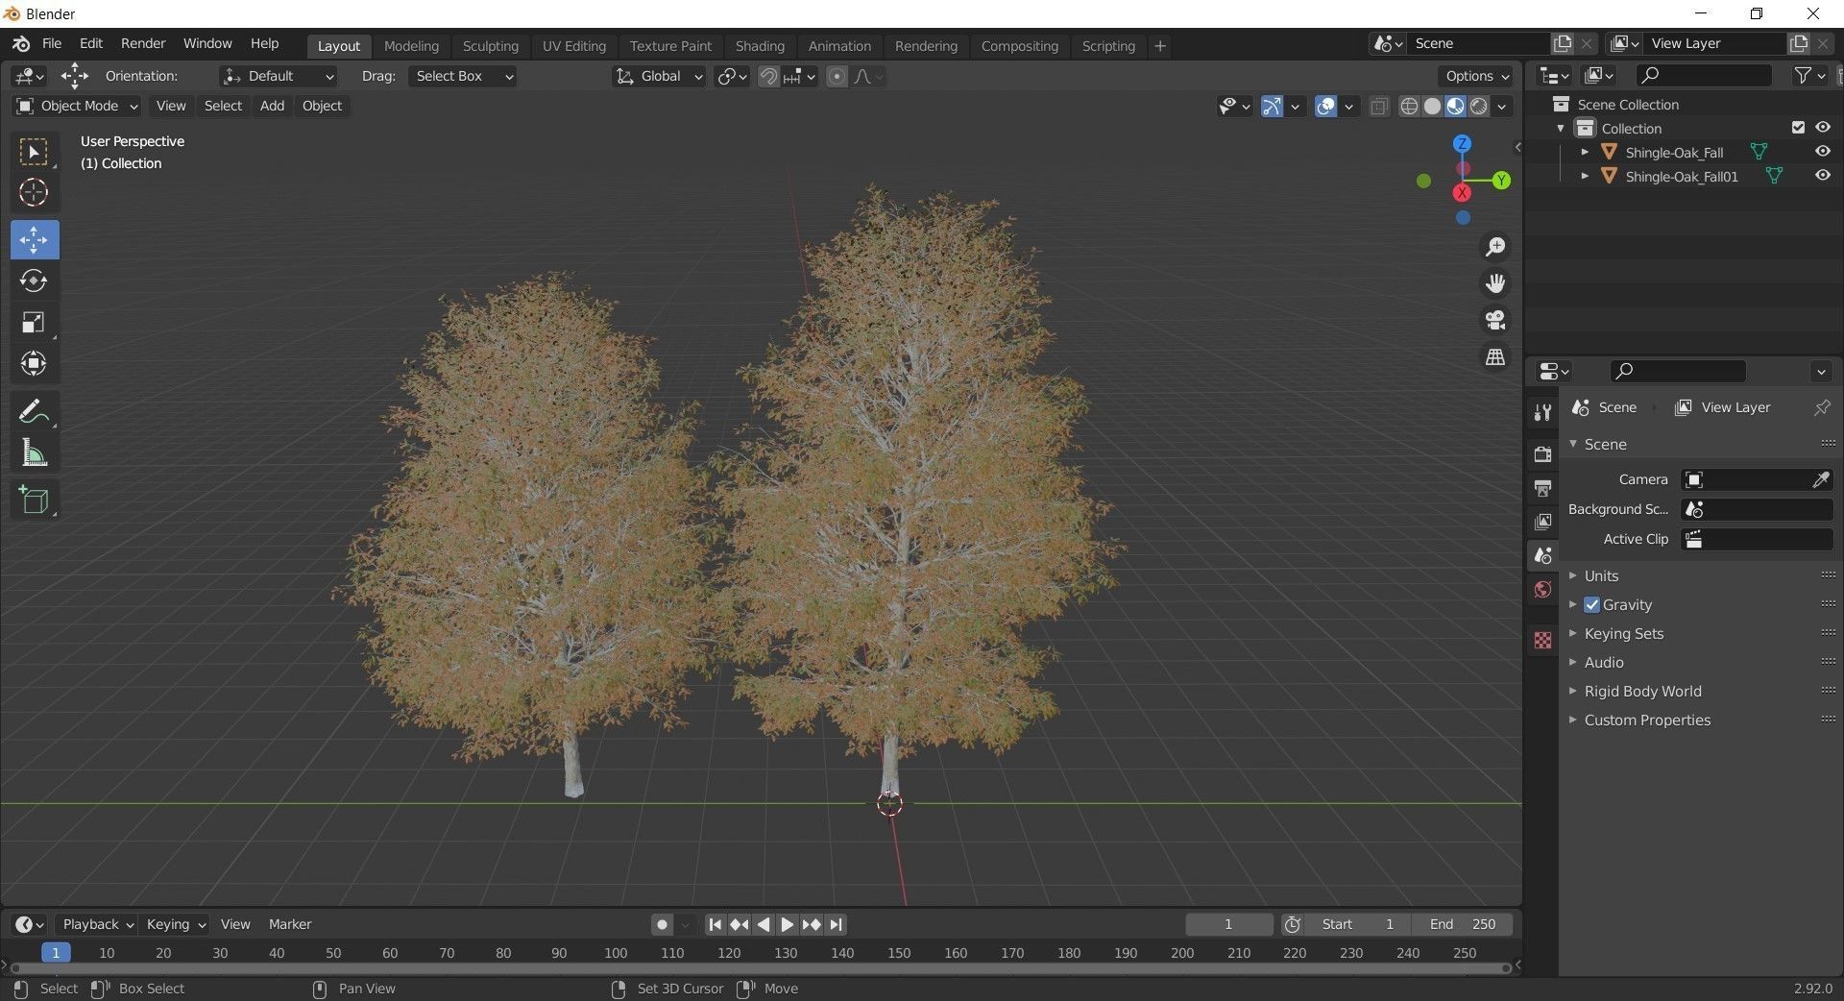Image resolution: width=1844 pixels, height=1001 pixels.
Task: Click the current frame number field
Action: pos(1229,924)
